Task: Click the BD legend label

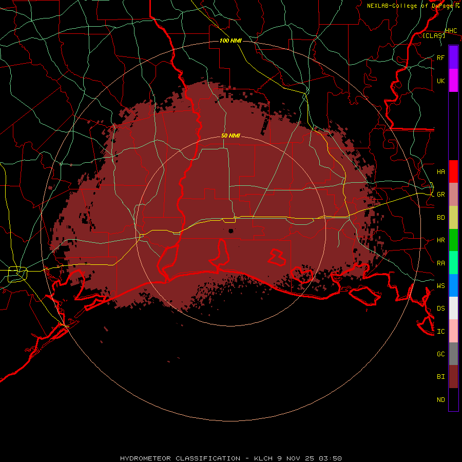Action: (x=440, y=218)
